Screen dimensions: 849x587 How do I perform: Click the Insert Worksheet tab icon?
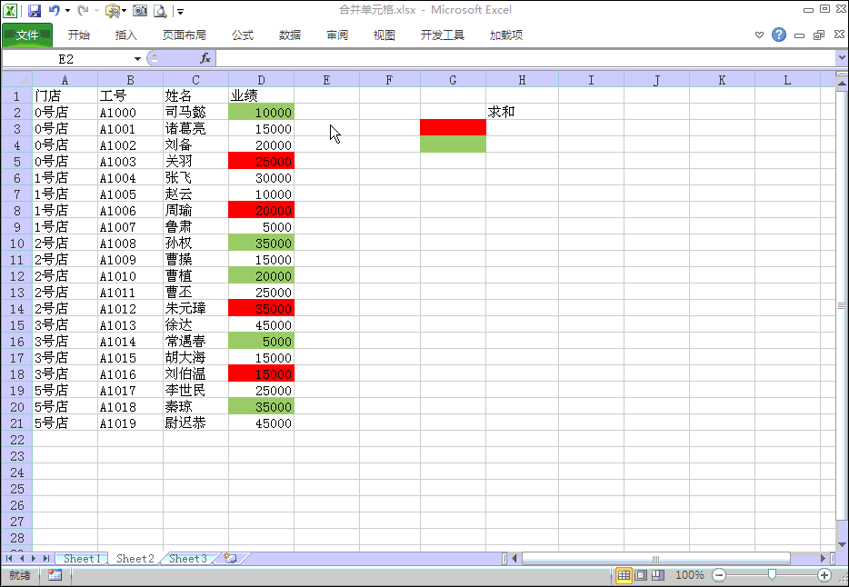pos(231,558)
